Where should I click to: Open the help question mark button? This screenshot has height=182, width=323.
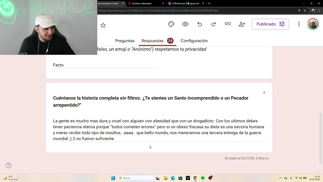pyautogui.click(x=9, y=165)
